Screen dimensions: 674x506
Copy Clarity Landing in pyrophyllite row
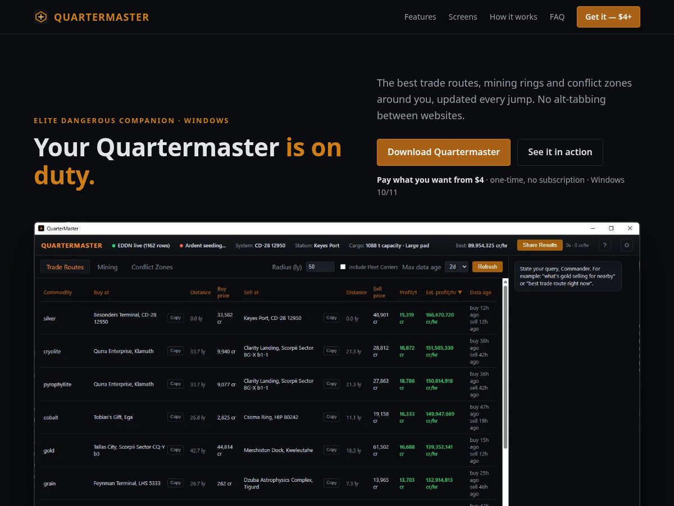click(x=331, y=384)
